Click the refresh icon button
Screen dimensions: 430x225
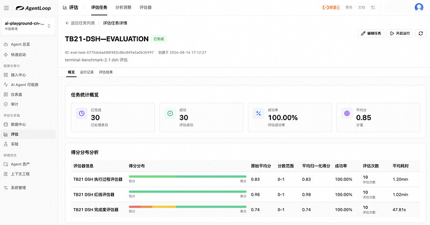421,33
